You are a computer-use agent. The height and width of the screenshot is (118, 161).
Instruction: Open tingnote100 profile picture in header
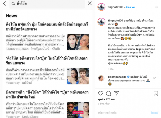click(x=101, y=7)
